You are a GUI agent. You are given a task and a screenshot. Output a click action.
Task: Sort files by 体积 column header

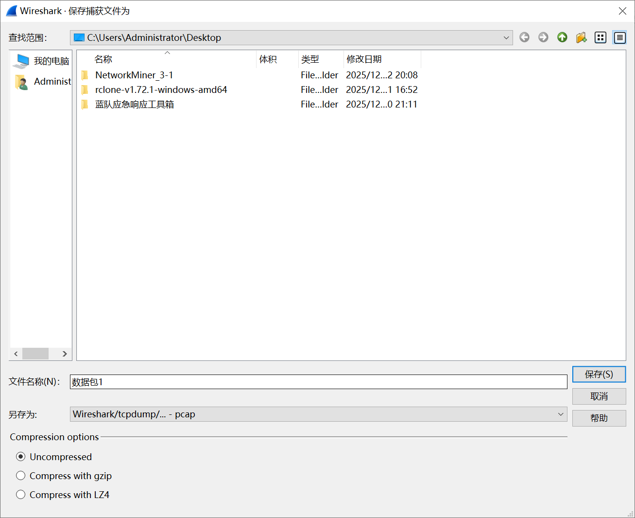pos(277,59)
